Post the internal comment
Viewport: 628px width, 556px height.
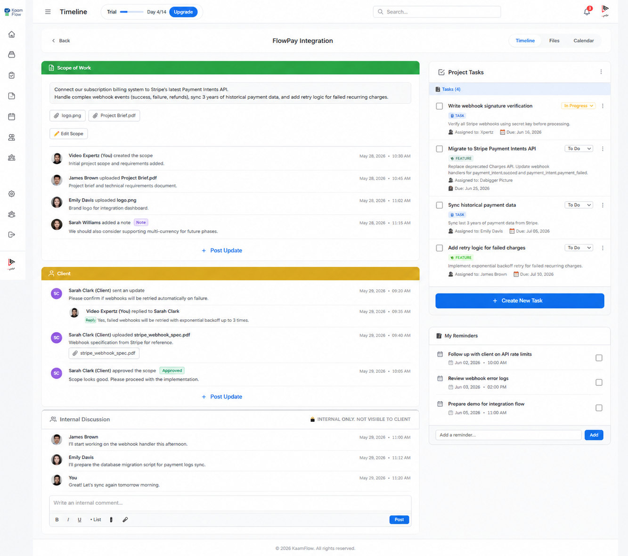tap(399, 520)
